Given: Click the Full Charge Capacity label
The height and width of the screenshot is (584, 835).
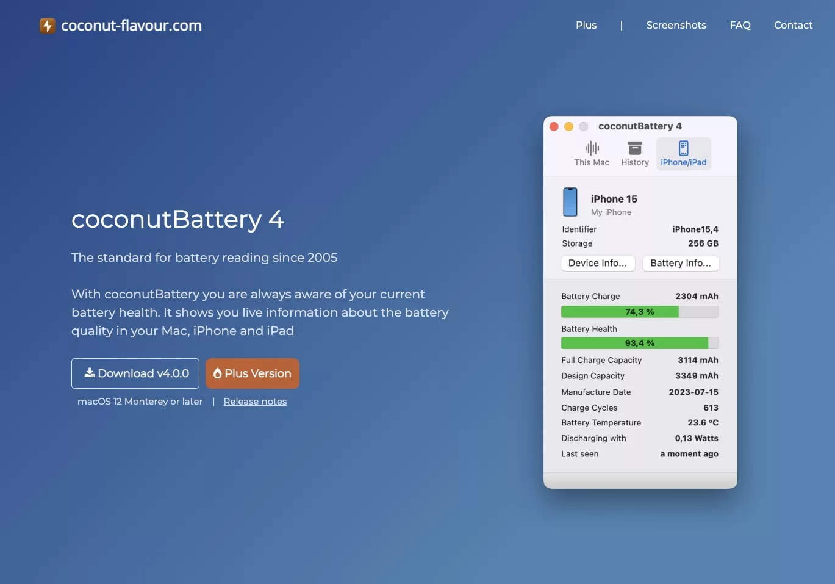Looking at the screenshot, I should pos(601,360).
